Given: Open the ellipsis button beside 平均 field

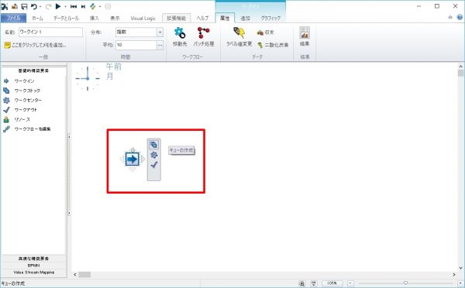Looking at the screenshot, I should [160, 45].
